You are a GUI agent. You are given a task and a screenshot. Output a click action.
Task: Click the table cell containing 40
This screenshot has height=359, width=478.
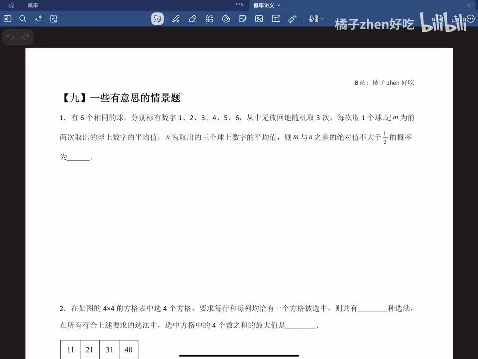tap(128, 350)
